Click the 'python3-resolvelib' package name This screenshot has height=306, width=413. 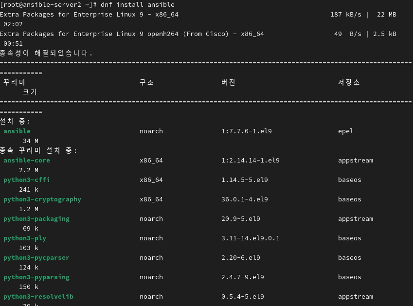point(38,297)
